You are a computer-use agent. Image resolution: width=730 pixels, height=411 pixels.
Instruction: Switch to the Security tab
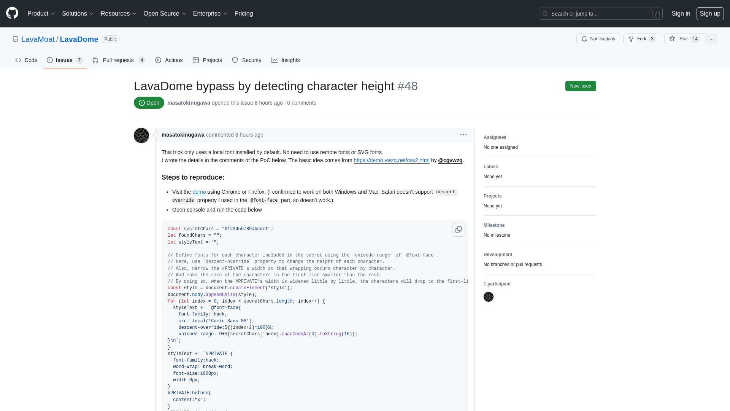click(x=247, y=60)
